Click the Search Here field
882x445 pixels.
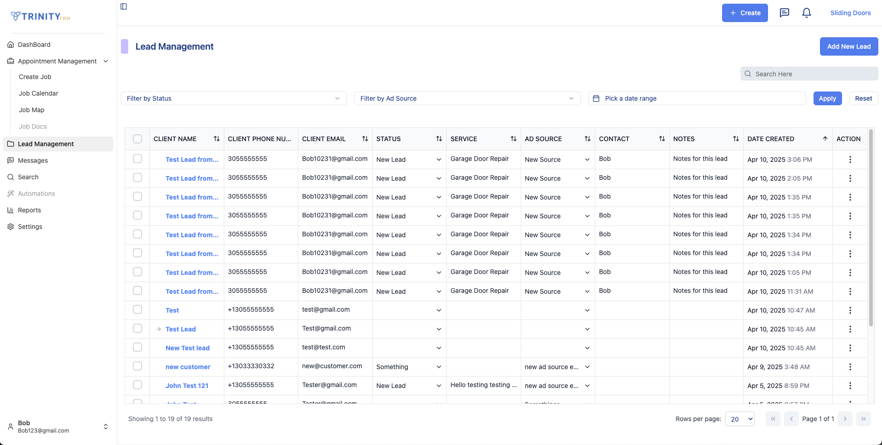coord(809,74)
